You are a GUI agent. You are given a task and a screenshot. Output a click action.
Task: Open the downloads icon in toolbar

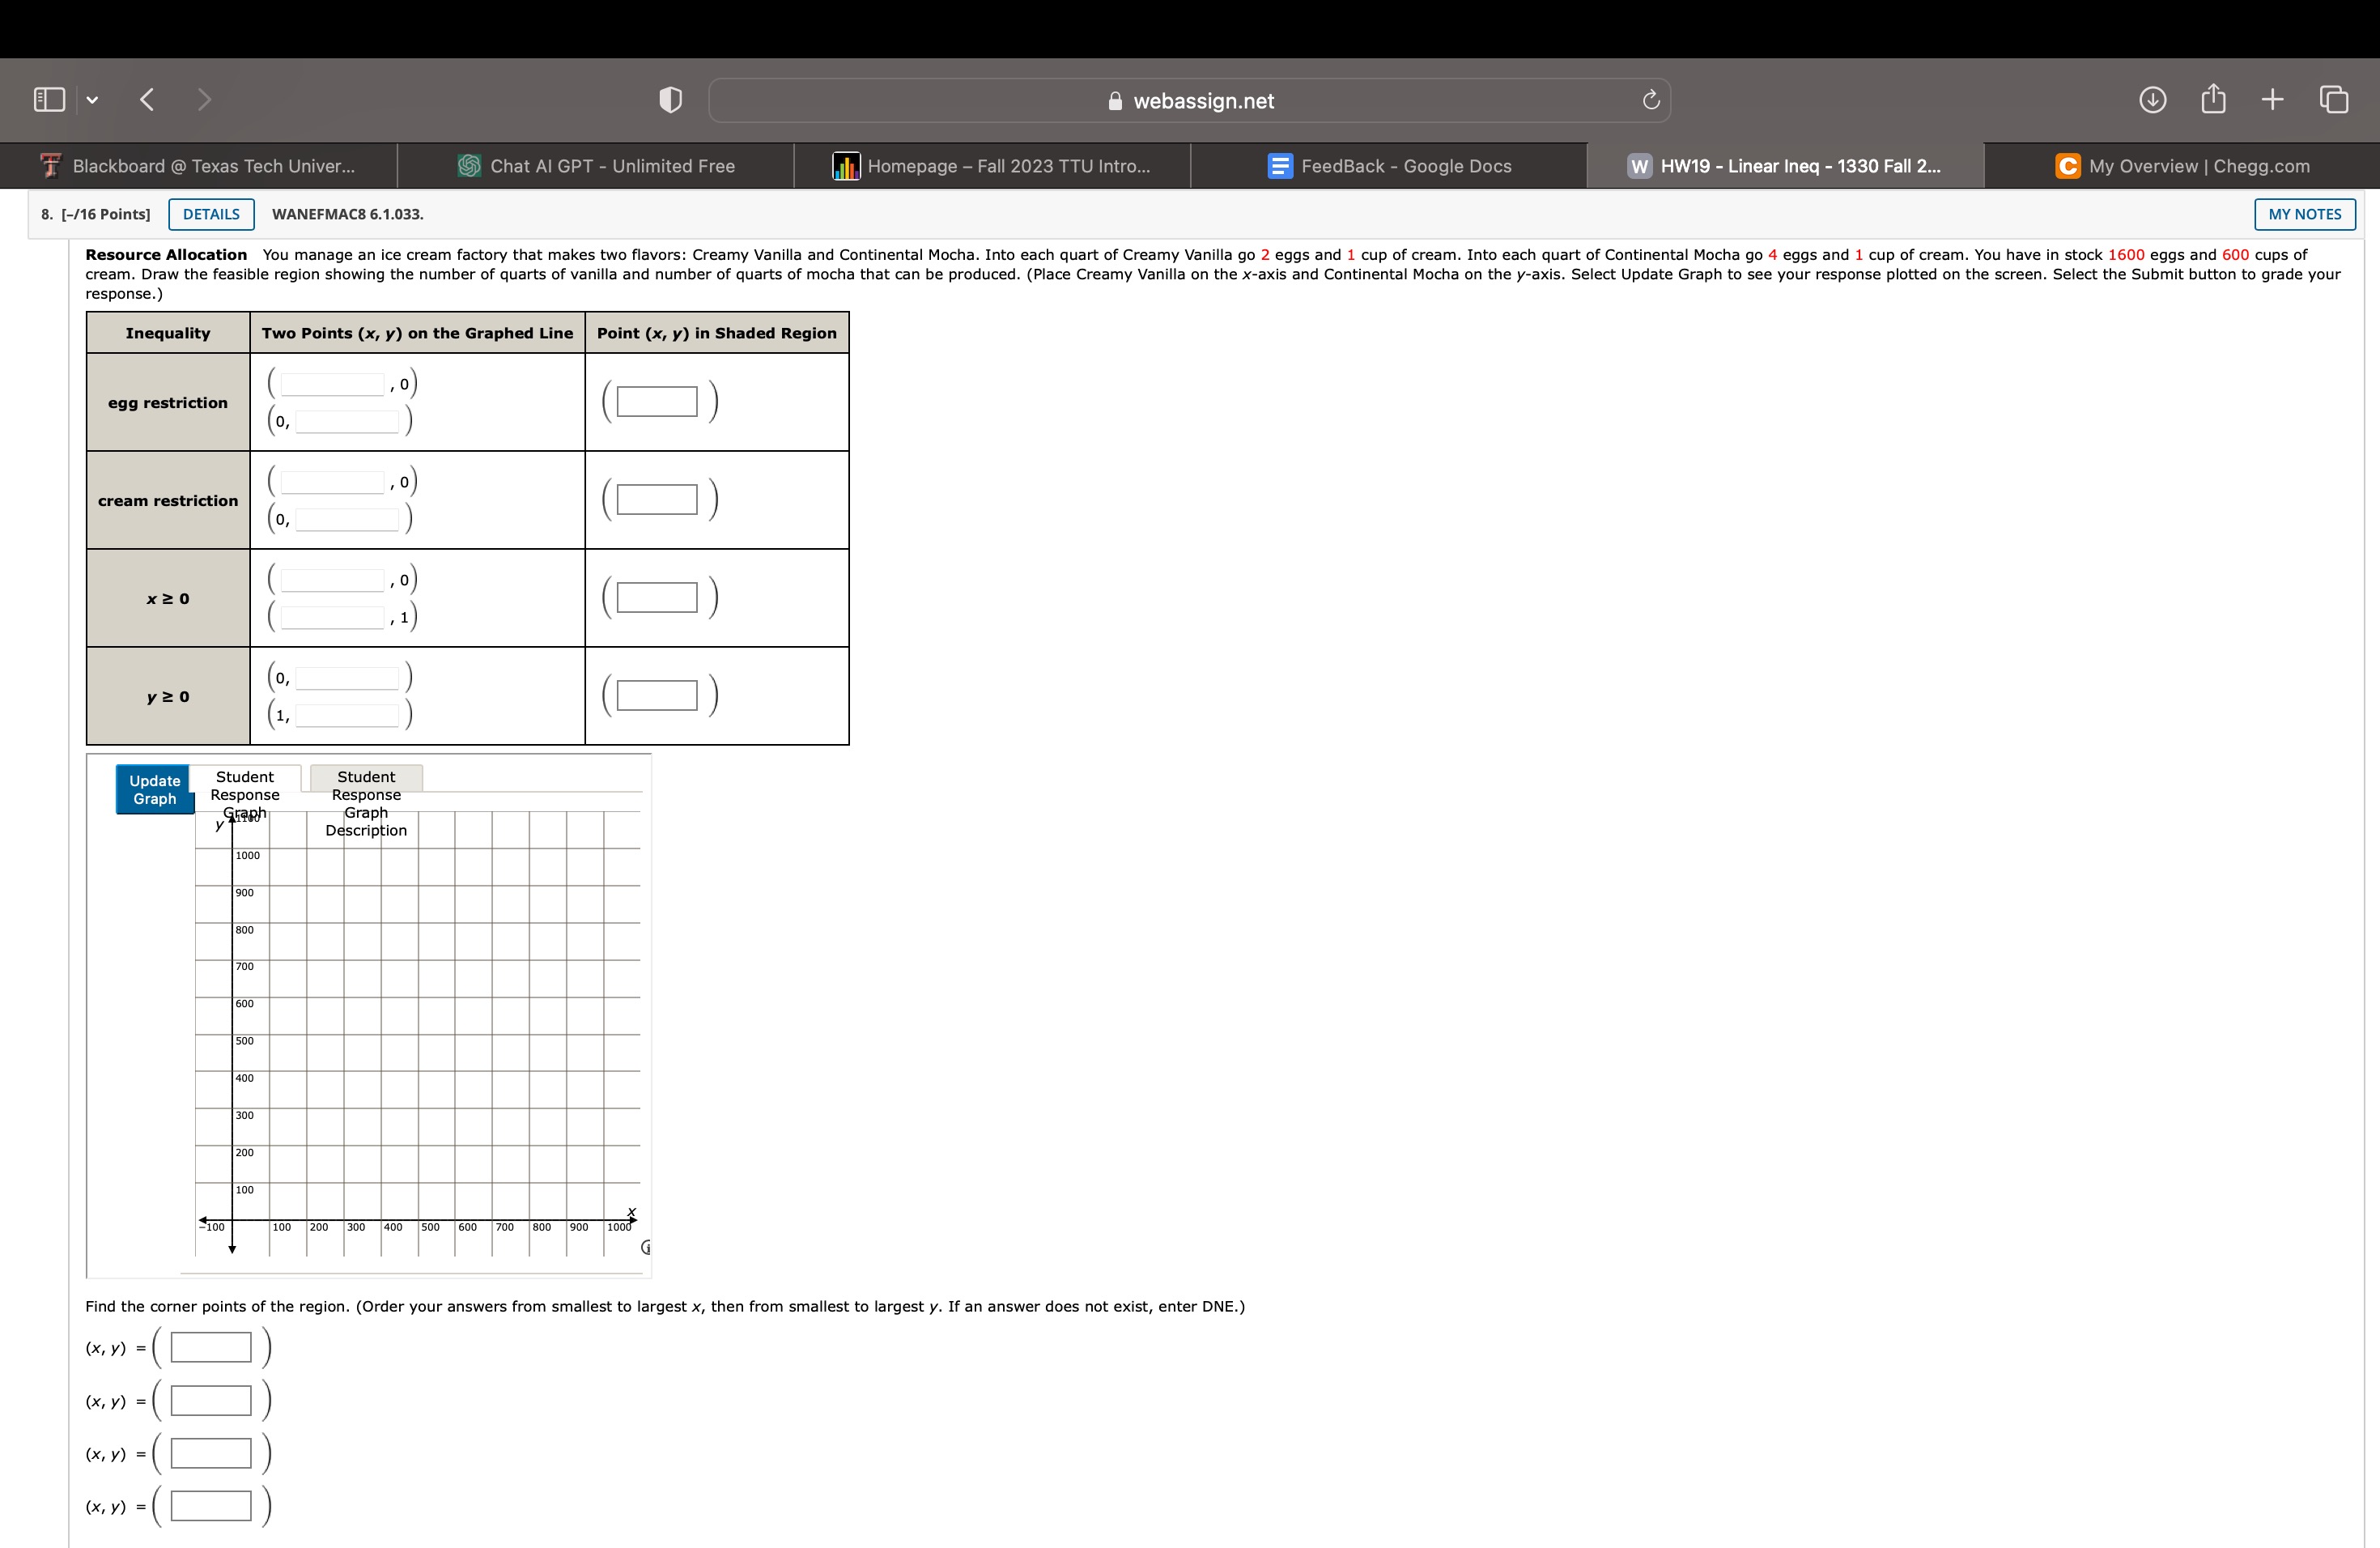[x=2152, y=99]
